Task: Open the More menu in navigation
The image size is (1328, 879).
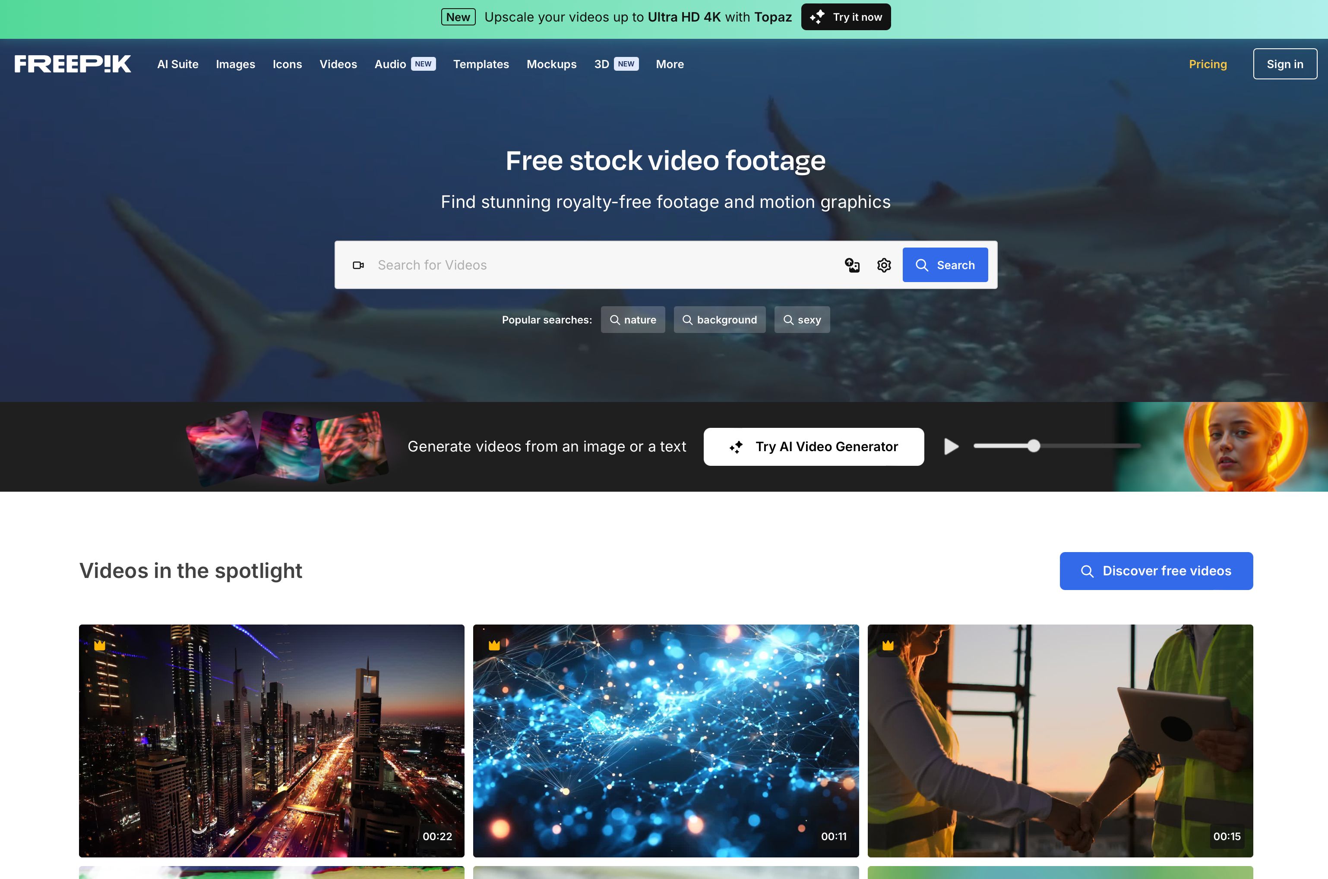Action: 669,64
